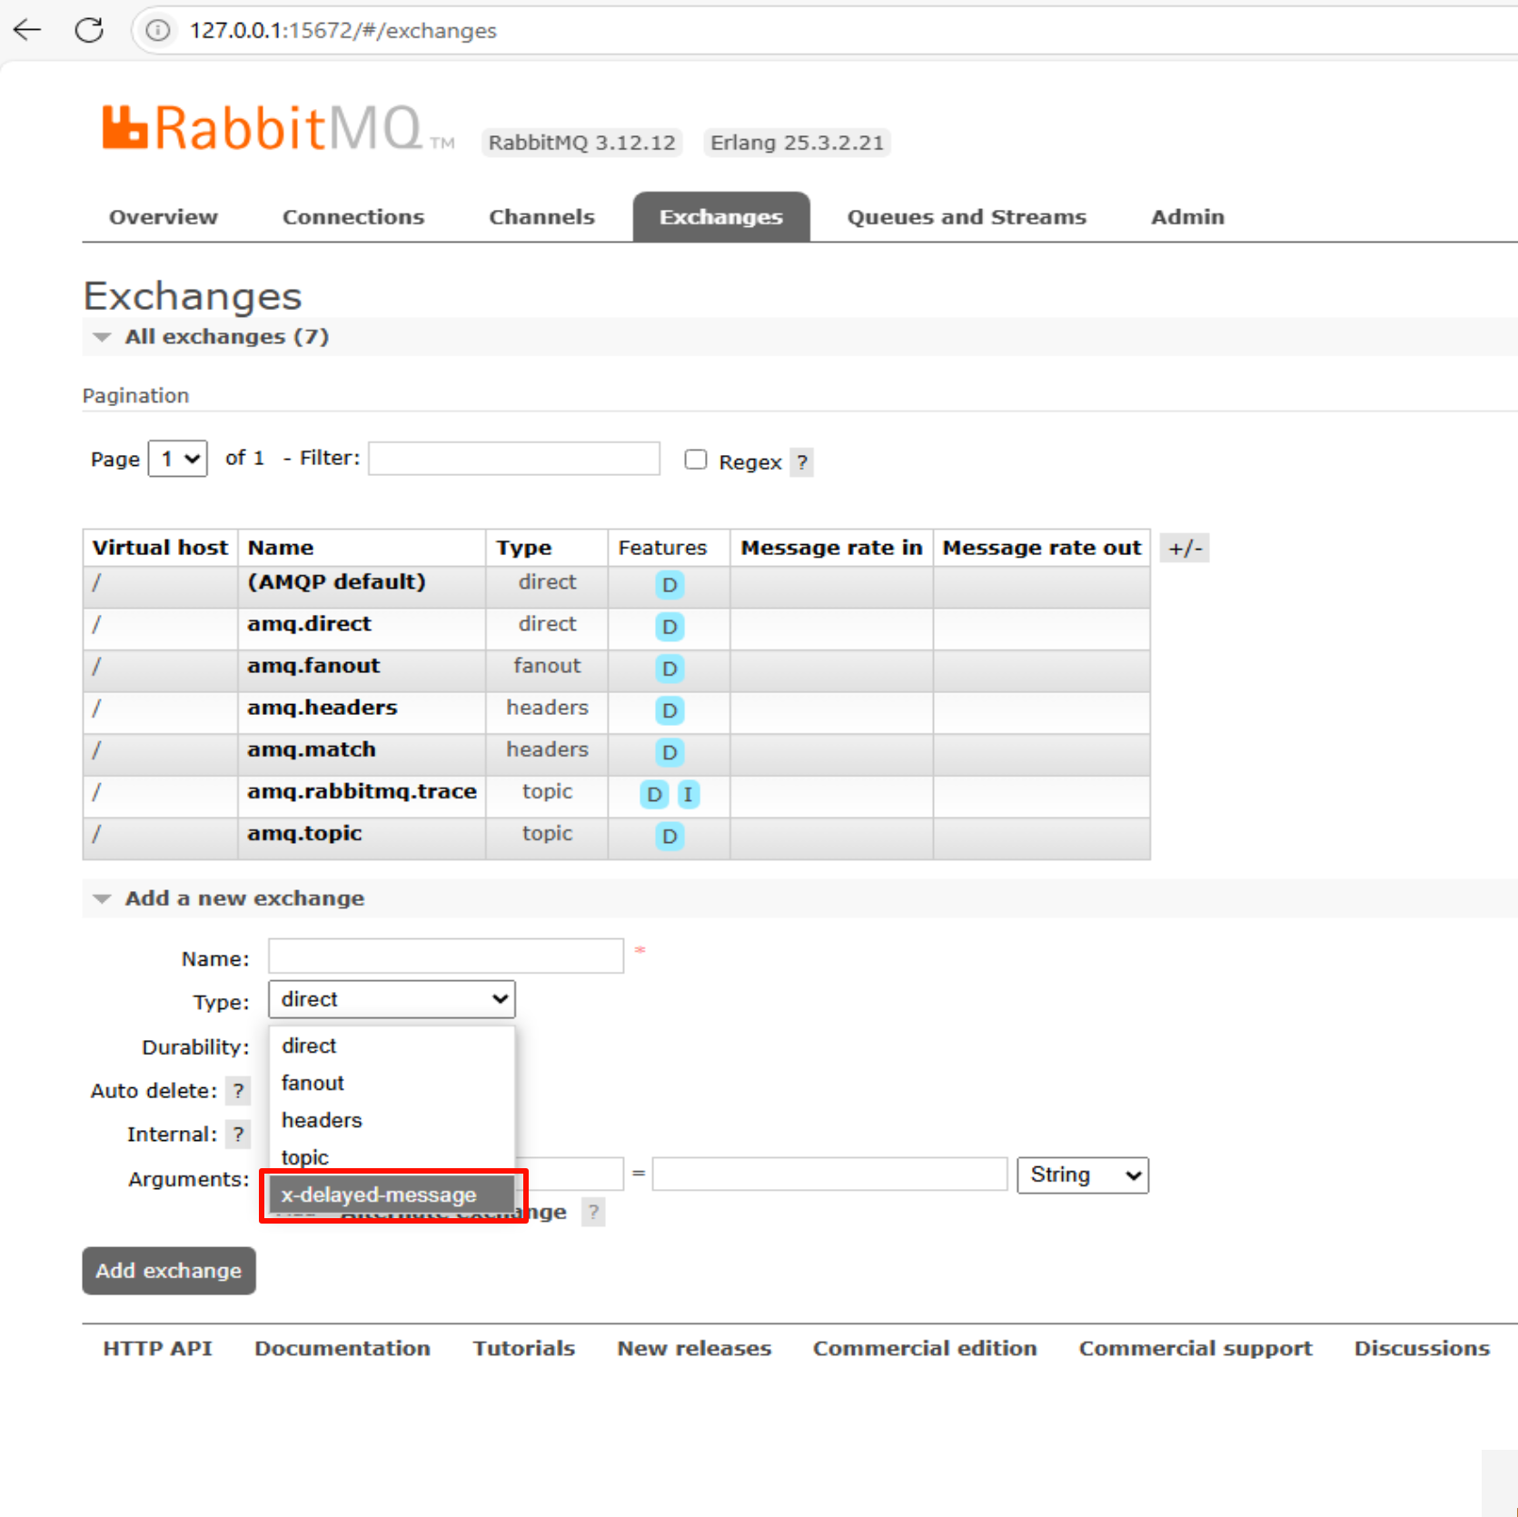Open the argument String type dropdown
Image resolution: width=1518 pixels, height=1517 pixels.
1083,1175
